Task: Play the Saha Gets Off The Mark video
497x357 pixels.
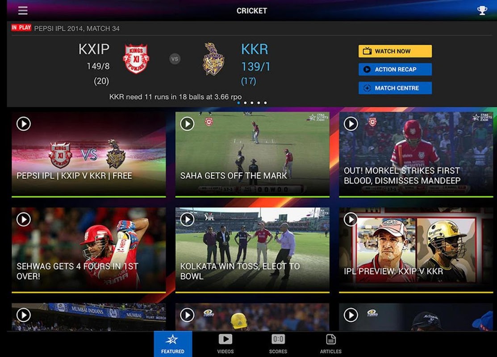Action: (x=188, y=124)
